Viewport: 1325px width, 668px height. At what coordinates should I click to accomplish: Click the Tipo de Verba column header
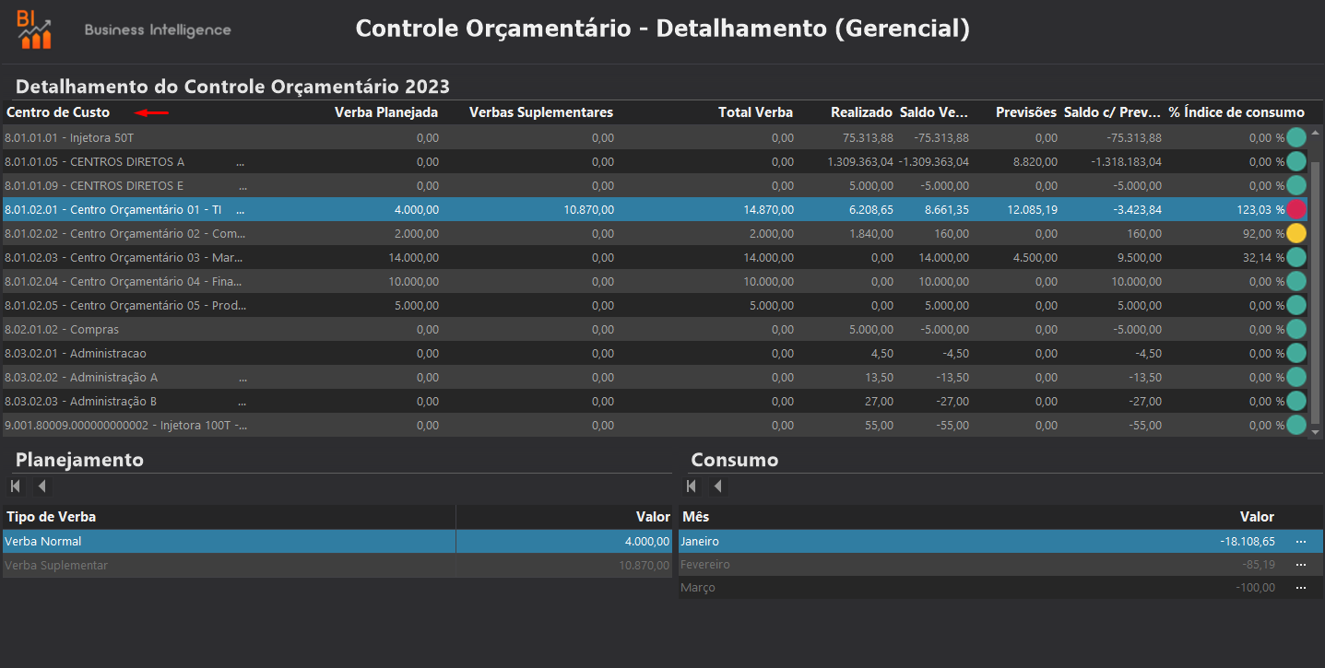coord(51,517)
